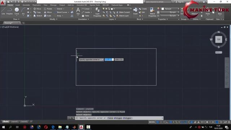Open the Parametric ribbon tab
This screenshot has width=231, height=130.
point(37,5)
